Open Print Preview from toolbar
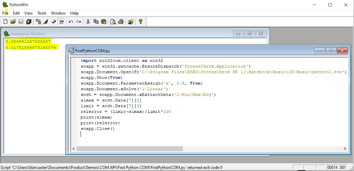 [113, 22]
